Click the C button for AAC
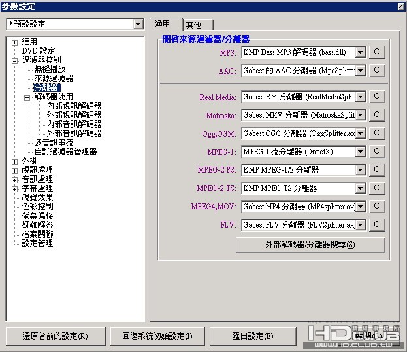The image size is (407, 352). click(x=377, y=71)
